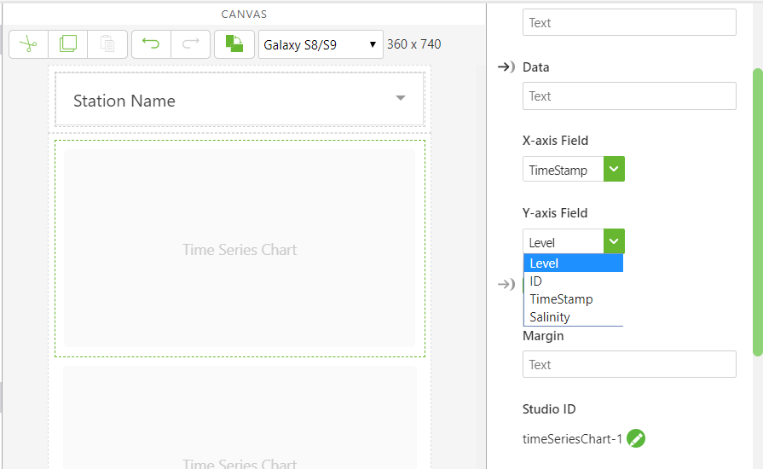Click the Undo arrow icon

click(151, 44)
